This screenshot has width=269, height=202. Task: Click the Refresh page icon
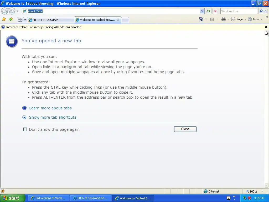[208, 11]
